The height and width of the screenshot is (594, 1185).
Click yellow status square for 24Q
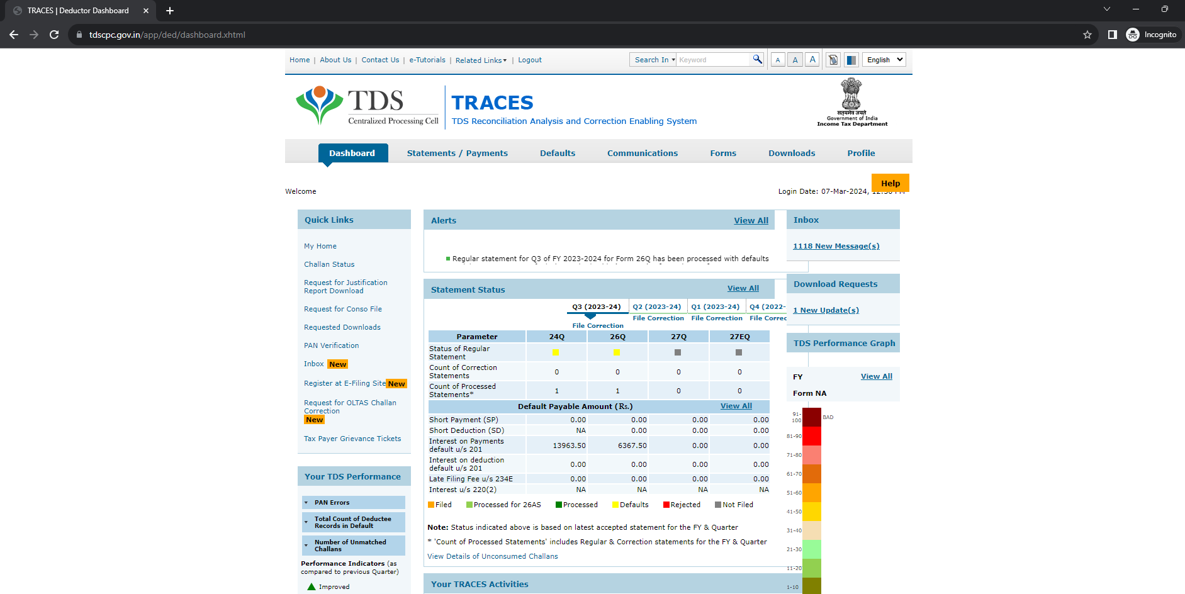[555, 352]
